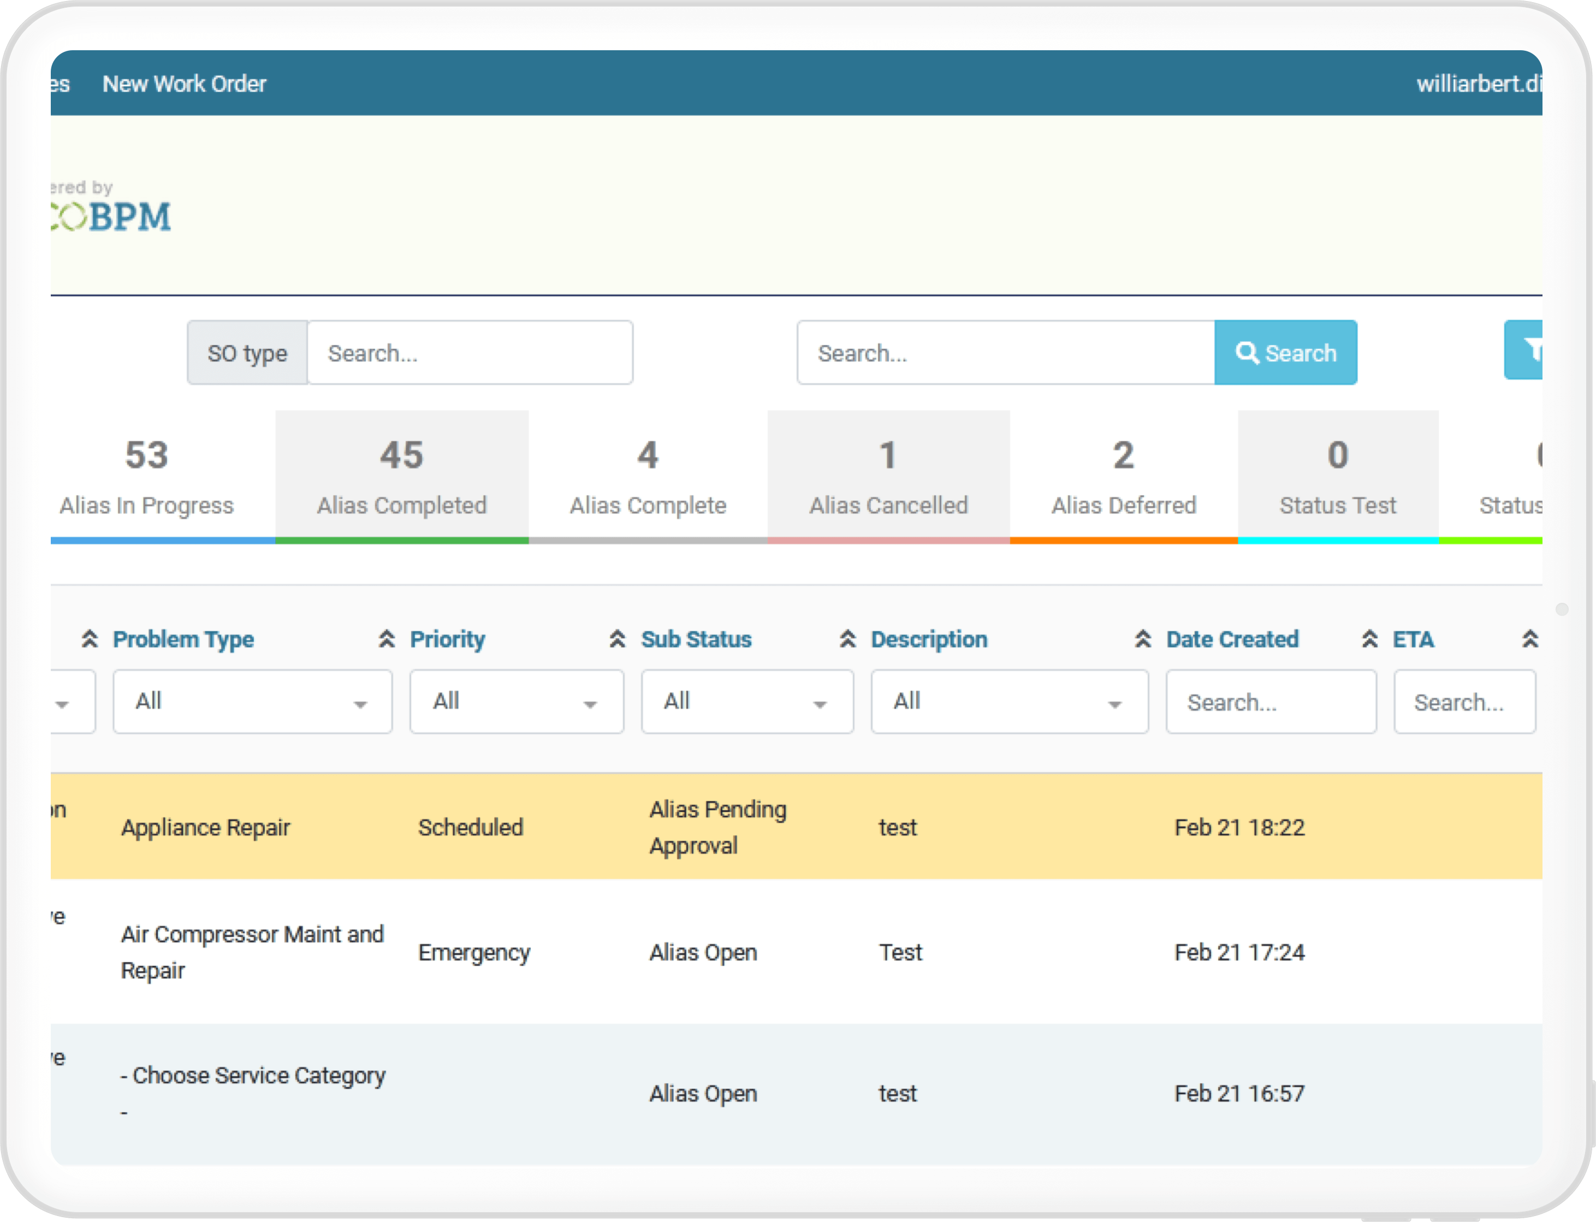The width and height of the screenshot is (1596, 1222).
Task: Click the Emergency priority cell
Action: pyautogui.click(x=474, y=952)
